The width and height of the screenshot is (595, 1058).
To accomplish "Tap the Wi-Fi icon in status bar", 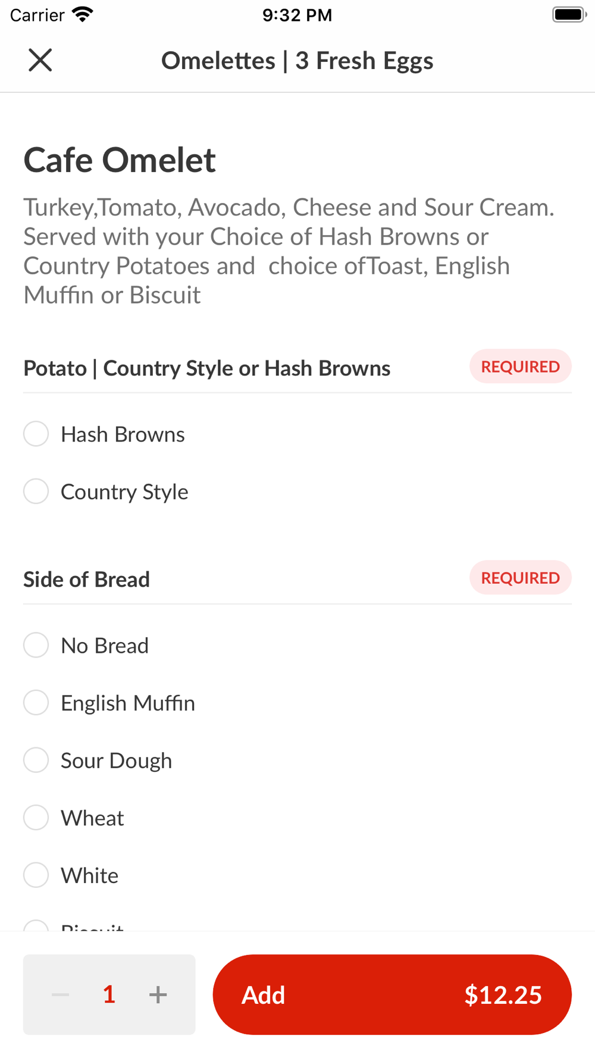I will point(82,14).
